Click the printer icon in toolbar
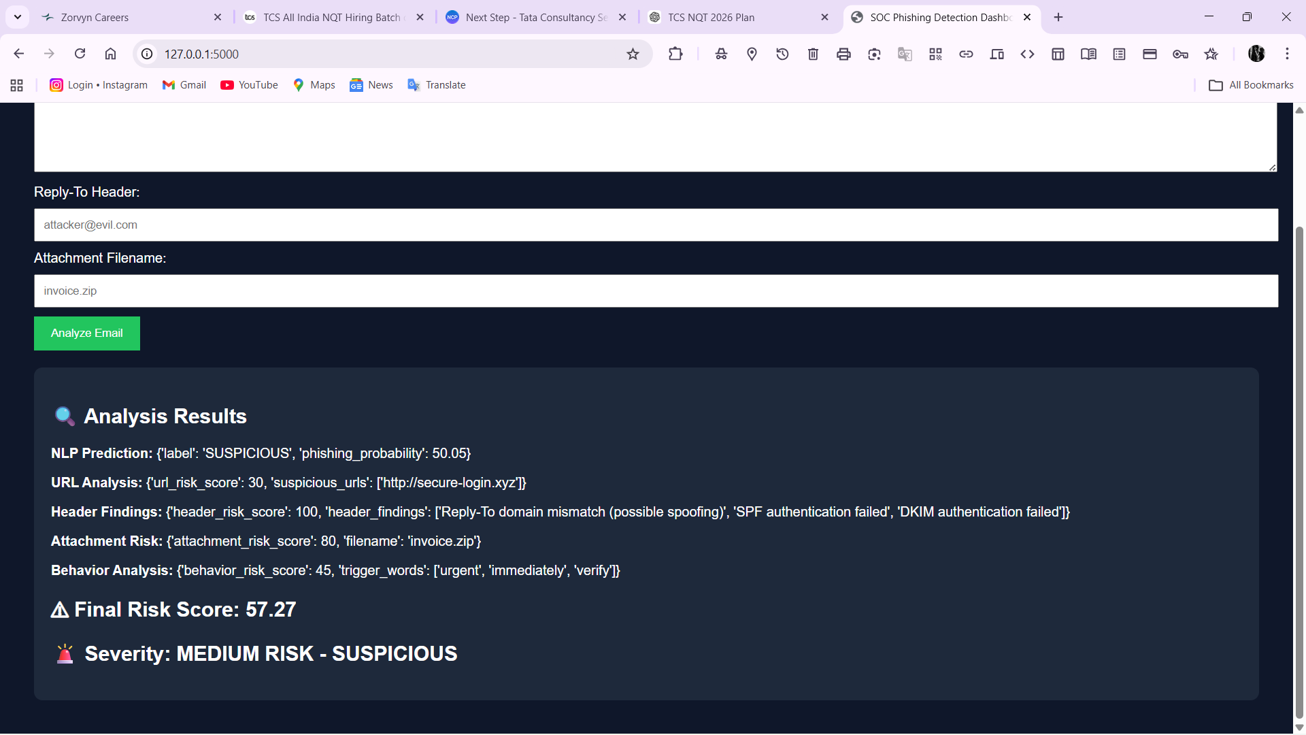1306x735 pixels. click(843, 54)
